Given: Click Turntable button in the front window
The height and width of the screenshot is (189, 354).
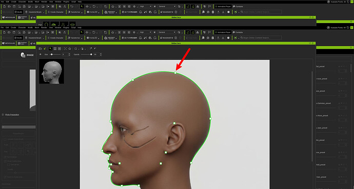Looking at the screenshot, I should [238, 32].
